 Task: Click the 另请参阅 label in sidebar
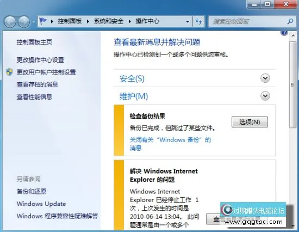(28, 179)
